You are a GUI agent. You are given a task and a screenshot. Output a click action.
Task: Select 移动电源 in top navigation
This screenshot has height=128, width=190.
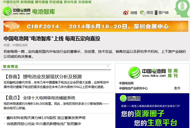coord(70,2)
